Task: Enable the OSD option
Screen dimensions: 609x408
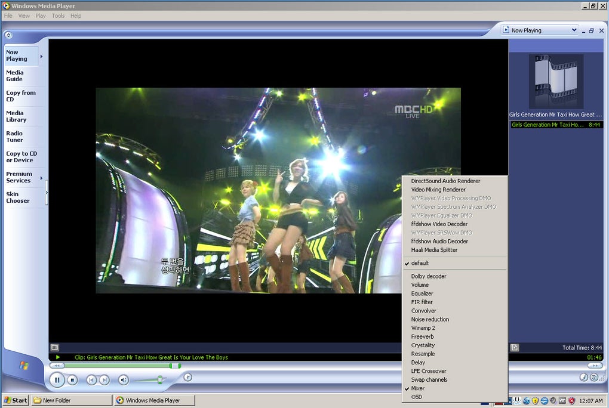Action: pyautogui.click(x=455, y=397)
